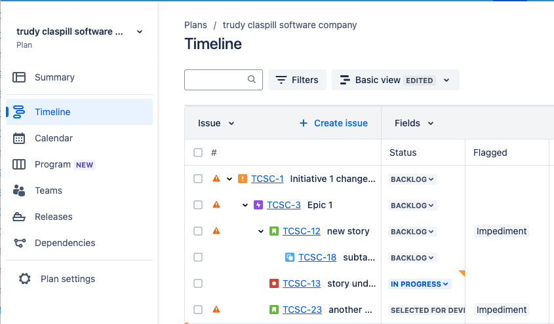
Task: Collapse the TCSC-3 epic row
Action: 245,205
